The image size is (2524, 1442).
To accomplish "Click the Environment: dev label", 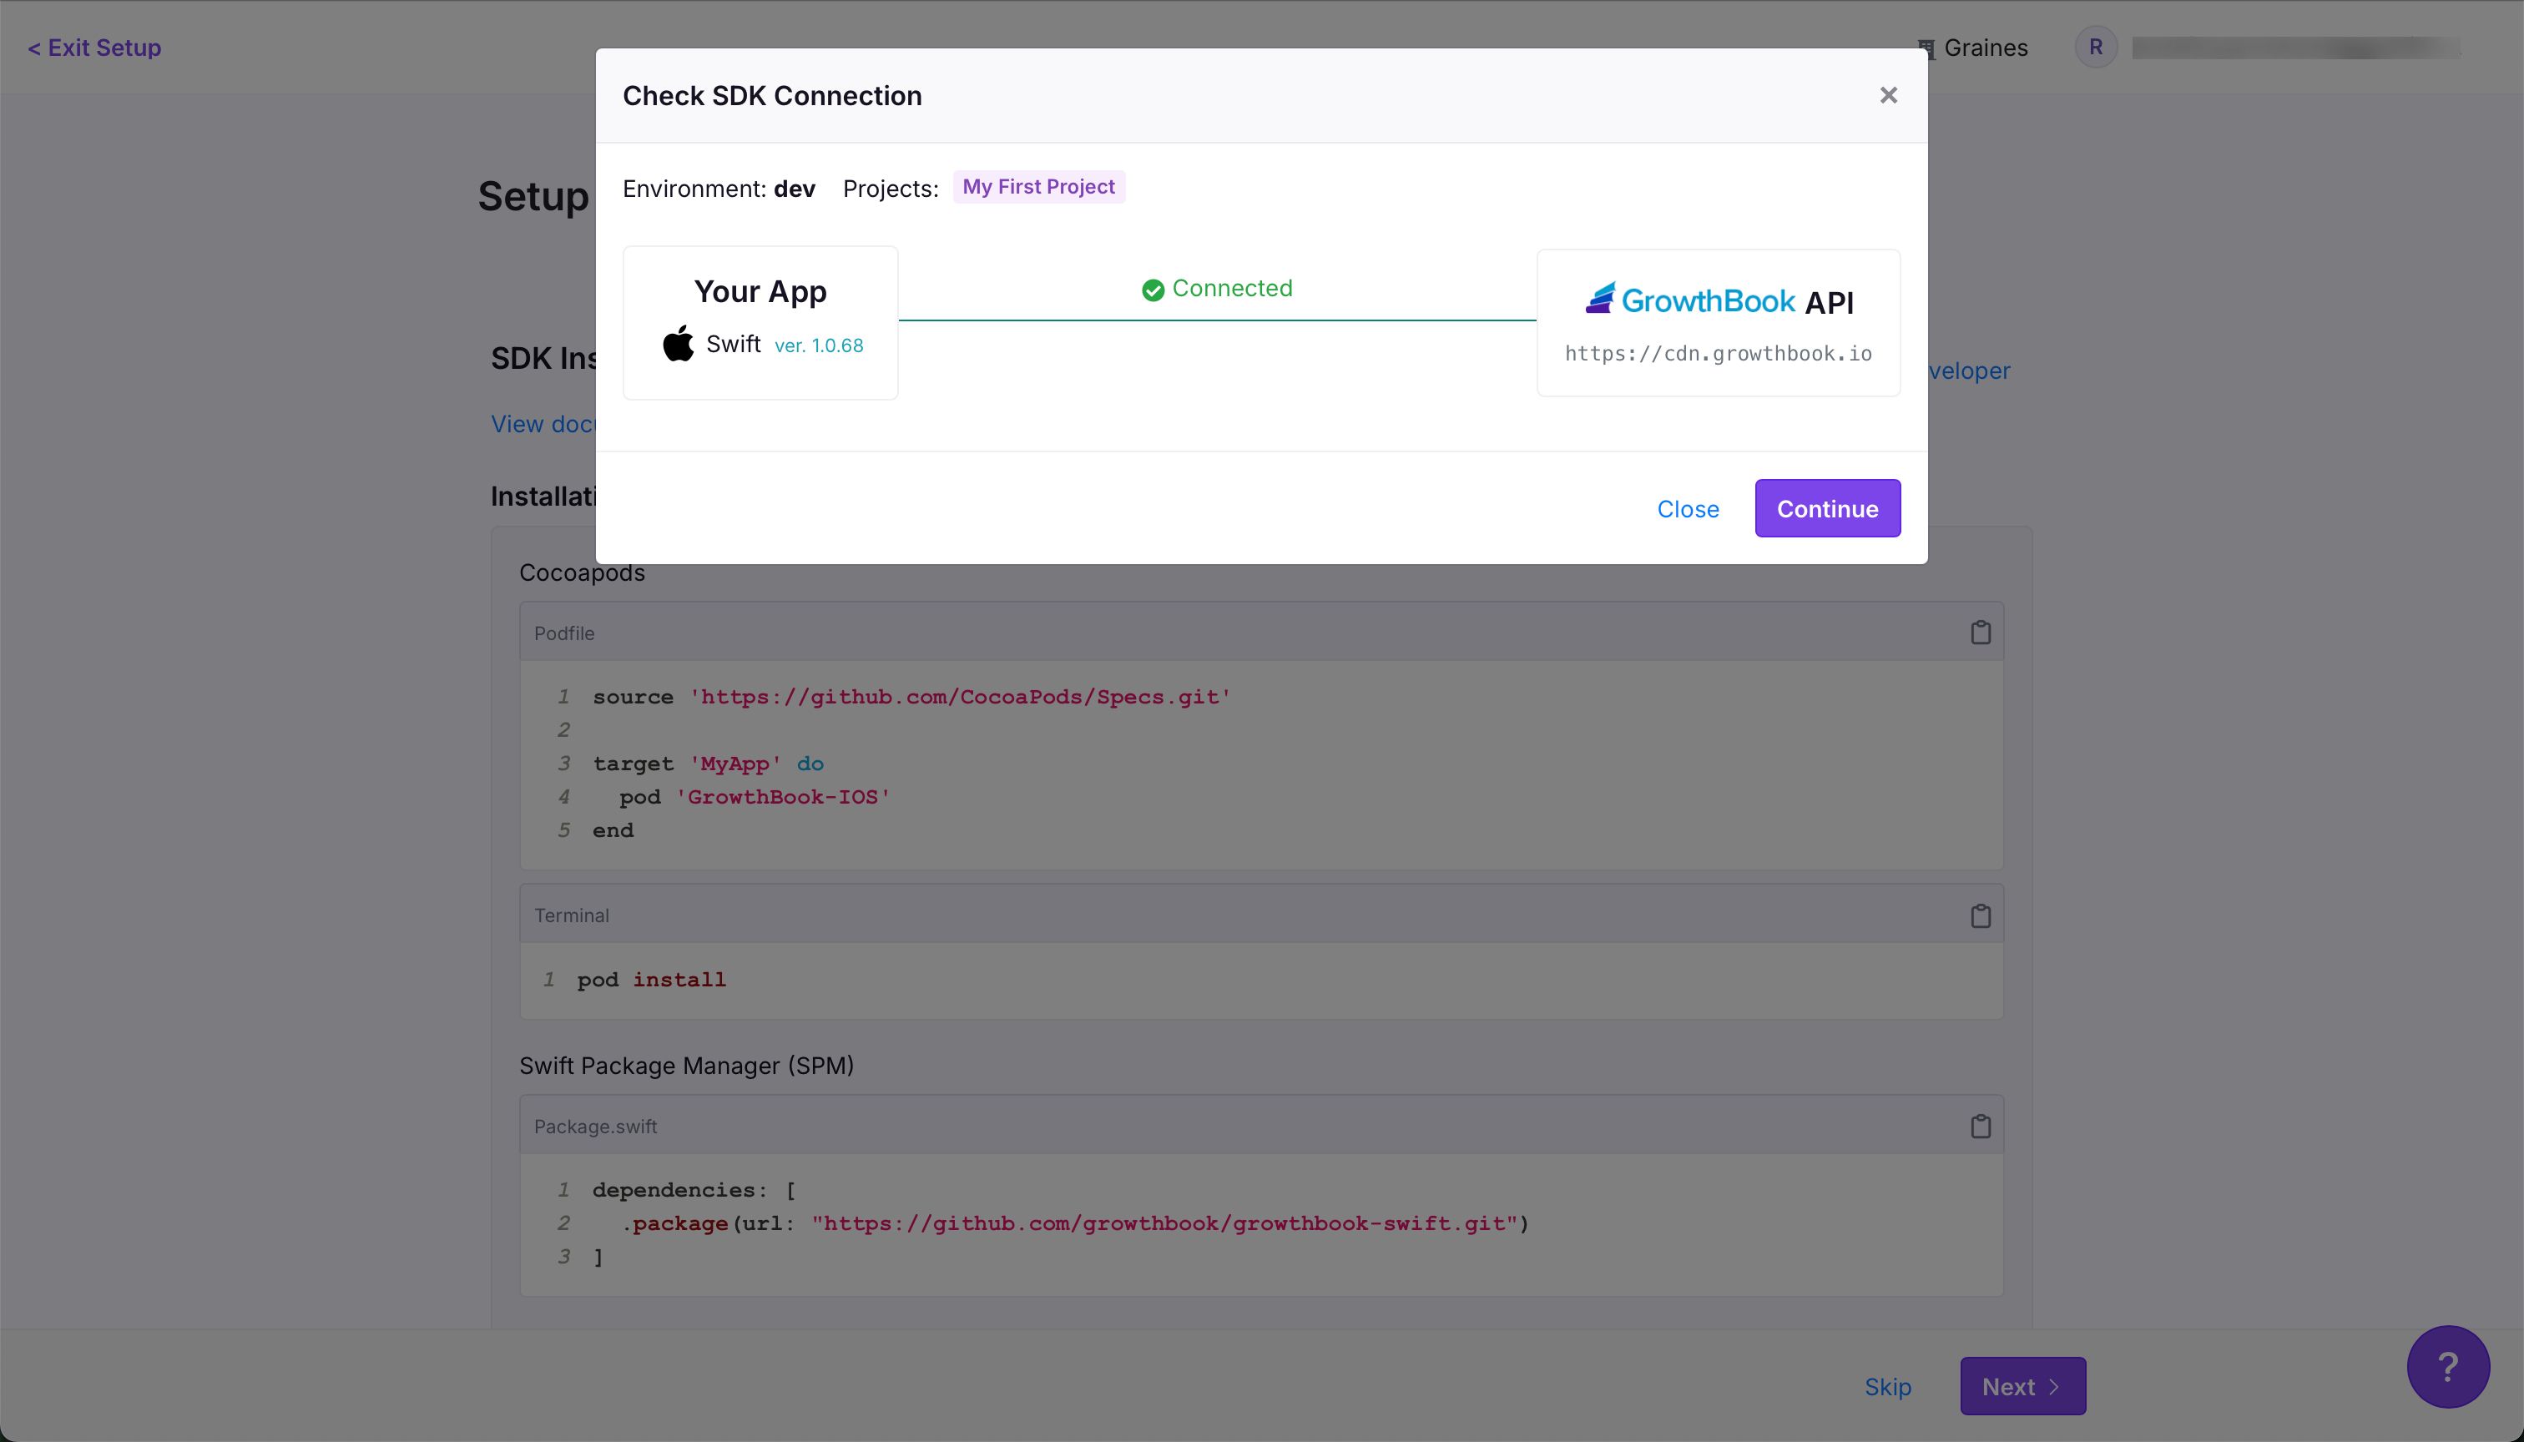I will tap(718, 188).
